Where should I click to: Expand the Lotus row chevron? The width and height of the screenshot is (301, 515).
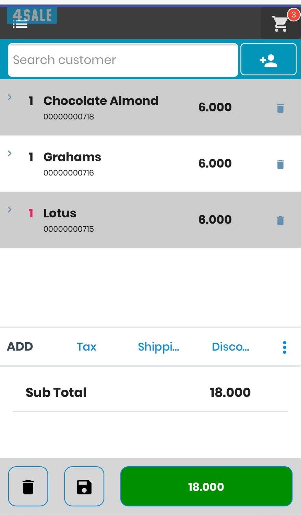10,210
